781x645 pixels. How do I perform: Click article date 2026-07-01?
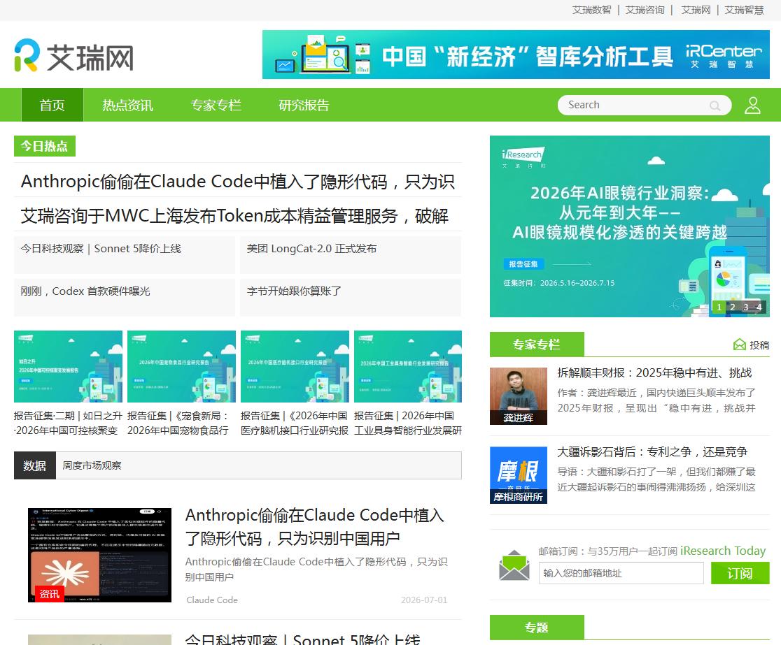pyautogui.click(x=424, y=600)
